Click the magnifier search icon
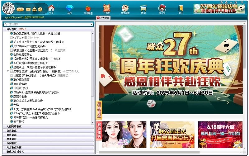The image size is (249, 156). [6, 24]
